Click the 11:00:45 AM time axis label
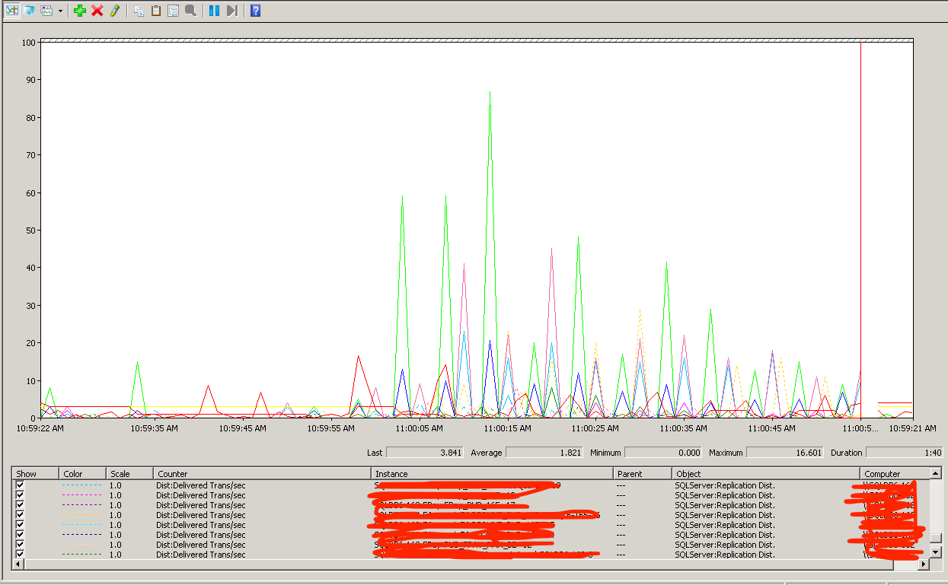 coord(771,428)
